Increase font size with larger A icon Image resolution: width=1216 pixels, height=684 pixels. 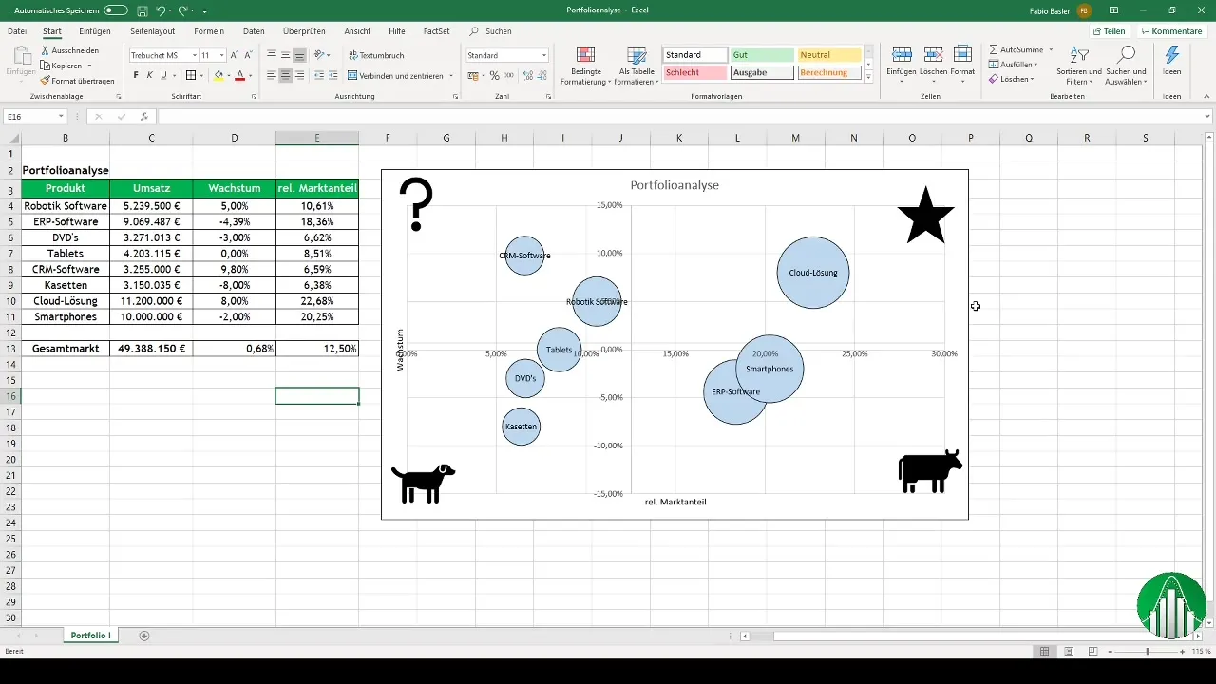(x=235, y=55)
